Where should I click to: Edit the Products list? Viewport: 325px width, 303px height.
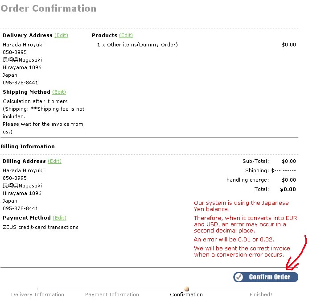pyautogui.click(x=126, y=35)
